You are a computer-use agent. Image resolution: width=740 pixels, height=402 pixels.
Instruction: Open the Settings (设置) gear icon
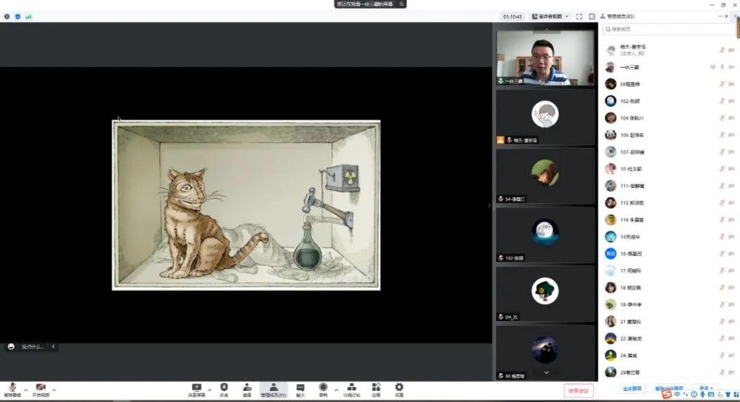point(399,388)
